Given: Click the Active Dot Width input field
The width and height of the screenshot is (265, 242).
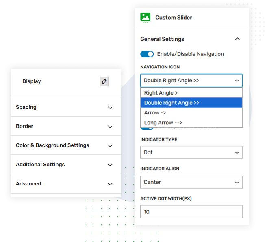Looking at the screenshot, I should click(x=191, y=212).
